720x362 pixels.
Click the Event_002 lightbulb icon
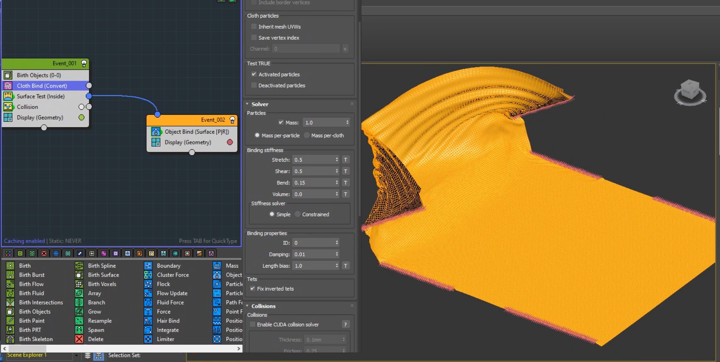(x=232, y=120)
